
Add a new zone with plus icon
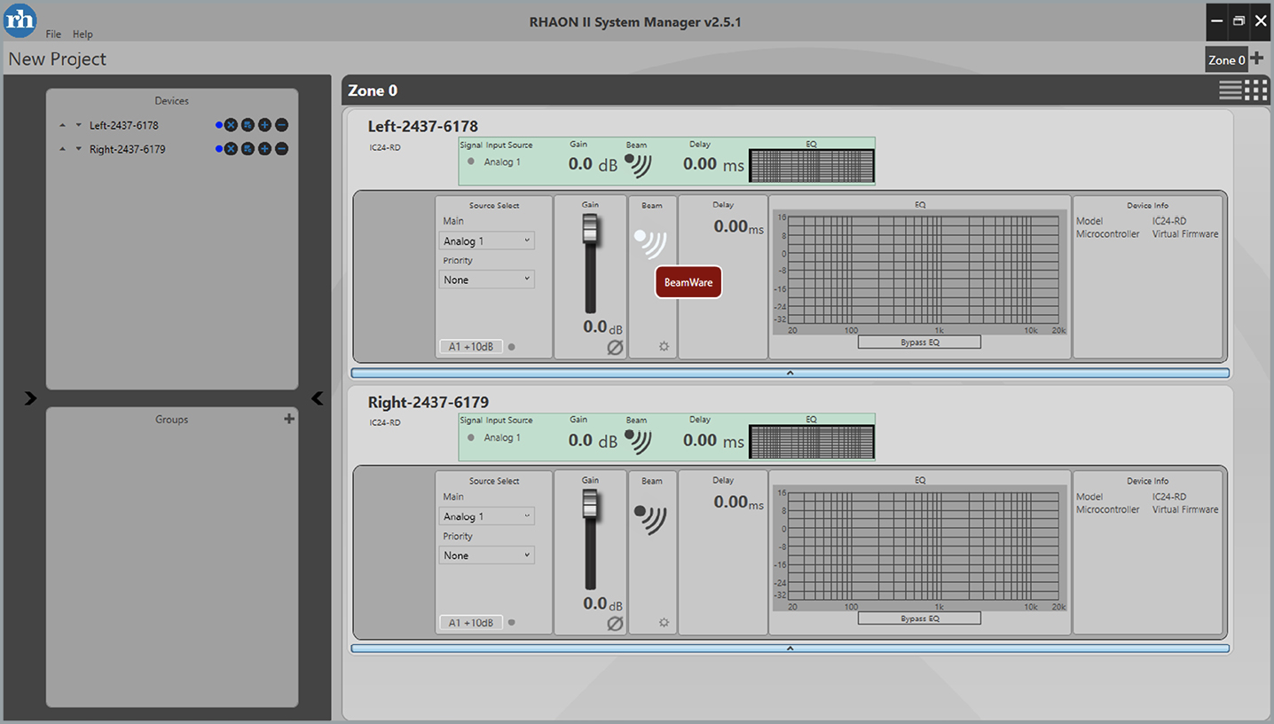tap(1256, 59)
